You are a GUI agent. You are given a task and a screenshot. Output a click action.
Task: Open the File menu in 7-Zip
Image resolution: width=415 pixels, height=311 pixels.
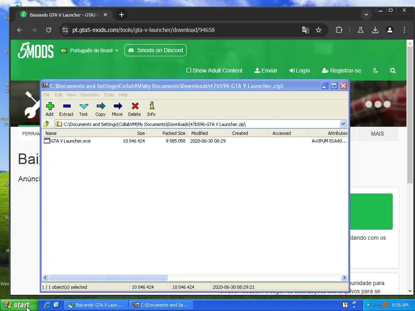pyautogui.click(x=47, y=95)
